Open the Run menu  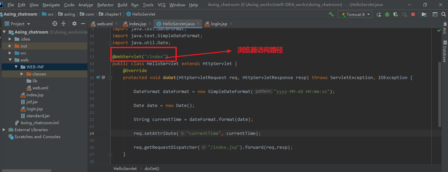[135, 5]
